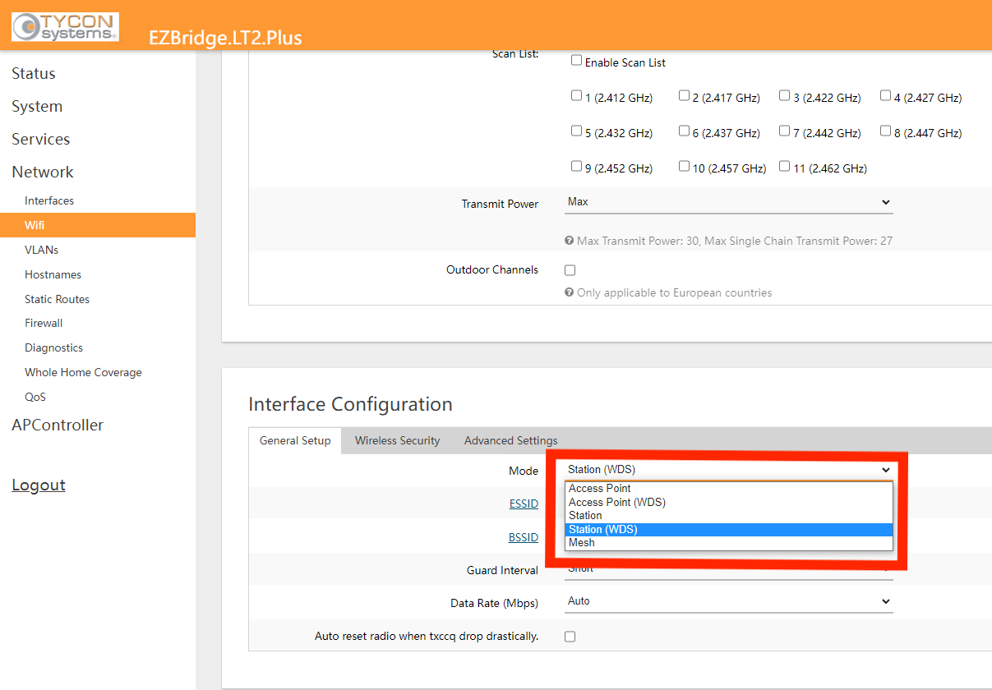Choose Mesh from the Mode list
The image size is (992, 690).
pos(581,543)
